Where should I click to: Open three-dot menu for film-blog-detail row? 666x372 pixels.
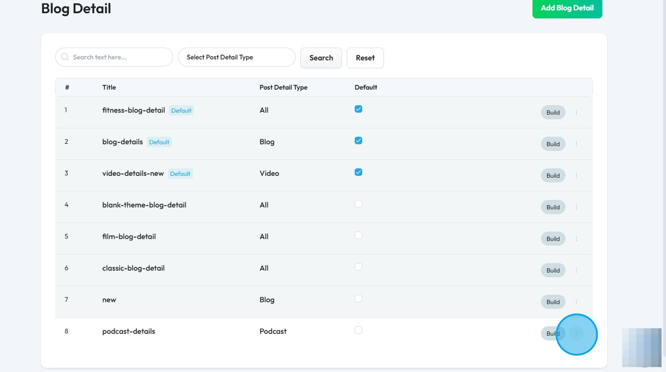pyautogui.click(x=576, y=238)
